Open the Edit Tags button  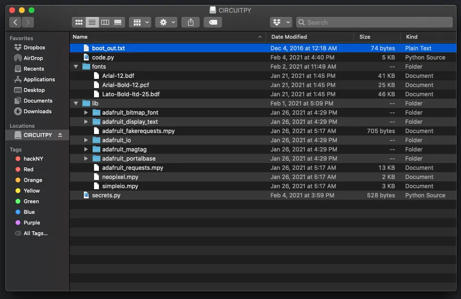(x=213, y=22)
